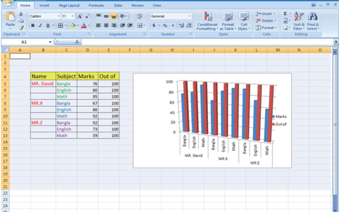Toggle Italic formatting
The width and height of the screenshot is (339, 212).
[x=40, y=25]
